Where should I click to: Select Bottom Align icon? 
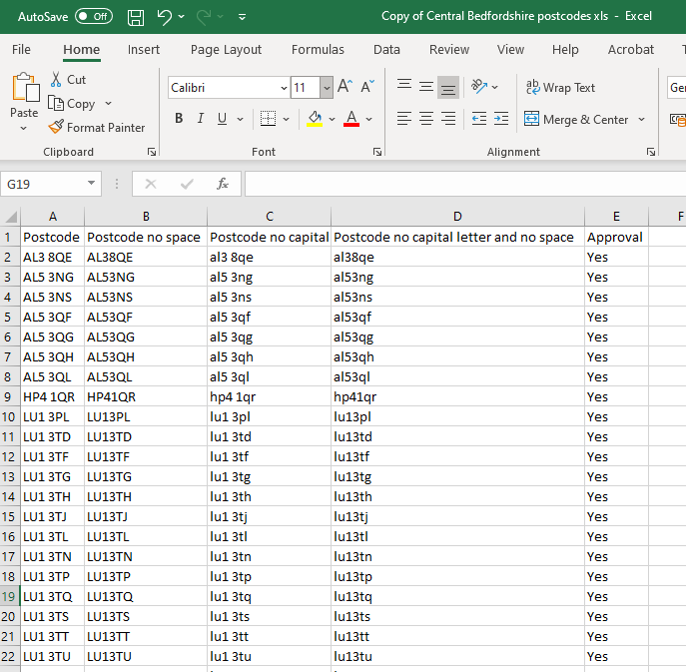click(x=448, y=88)
